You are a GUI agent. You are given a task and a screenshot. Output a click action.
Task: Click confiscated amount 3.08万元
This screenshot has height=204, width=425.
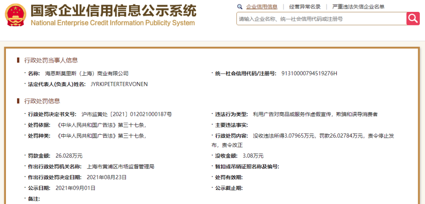253,156
